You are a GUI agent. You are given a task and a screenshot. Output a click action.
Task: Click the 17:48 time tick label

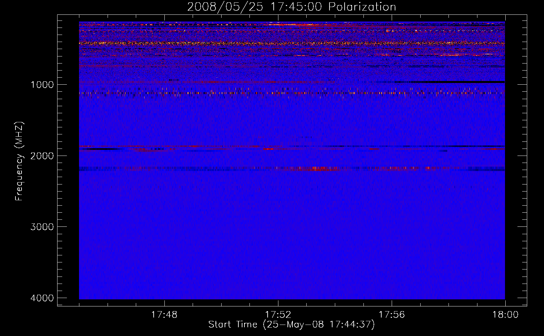[x=164, y=315]
